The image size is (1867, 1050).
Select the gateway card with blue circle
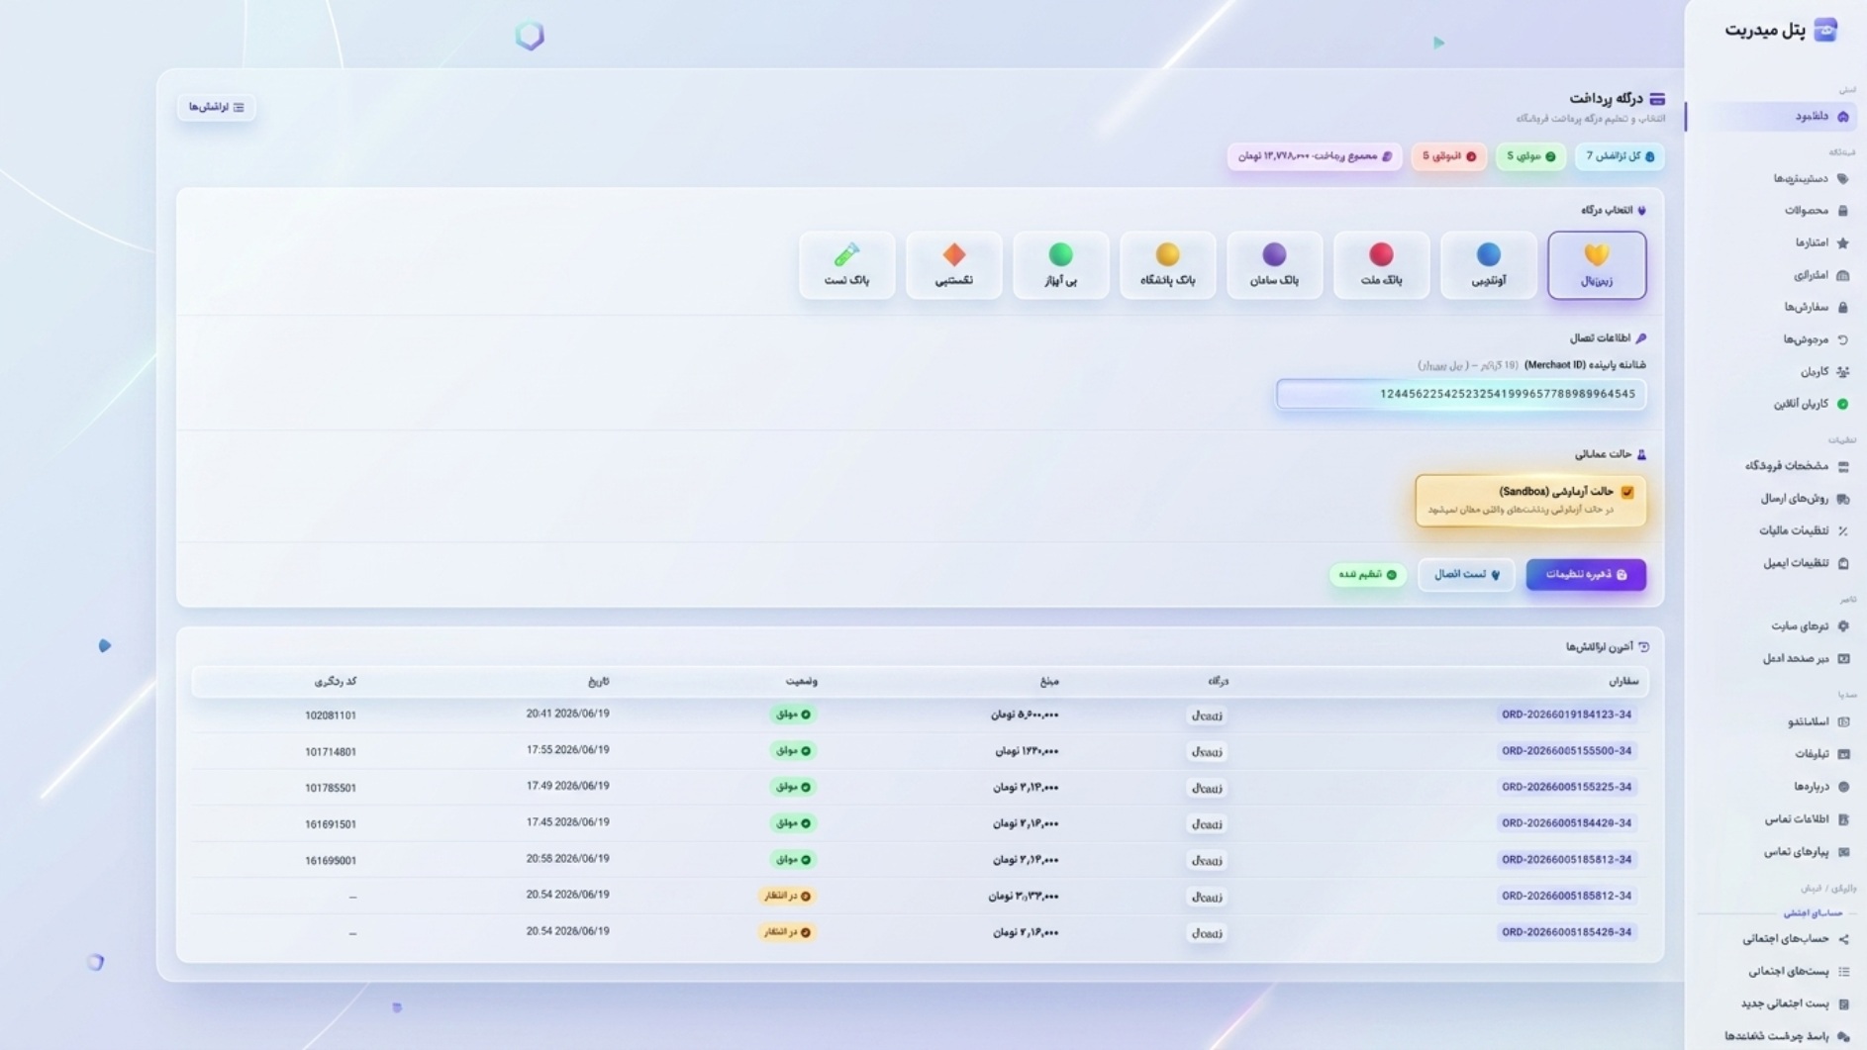pyautogui.click(x=1488, y=265)
